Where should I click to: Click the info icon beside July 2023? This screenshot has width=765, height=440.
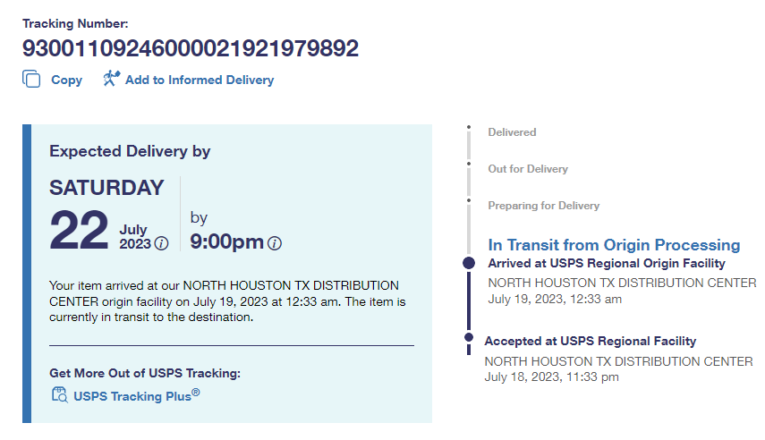click(161, 243)
